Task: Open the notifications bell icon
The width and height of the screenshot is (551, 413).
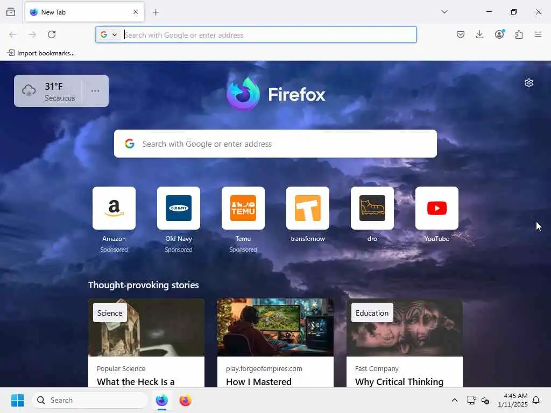Action: (x=536, y=400)
